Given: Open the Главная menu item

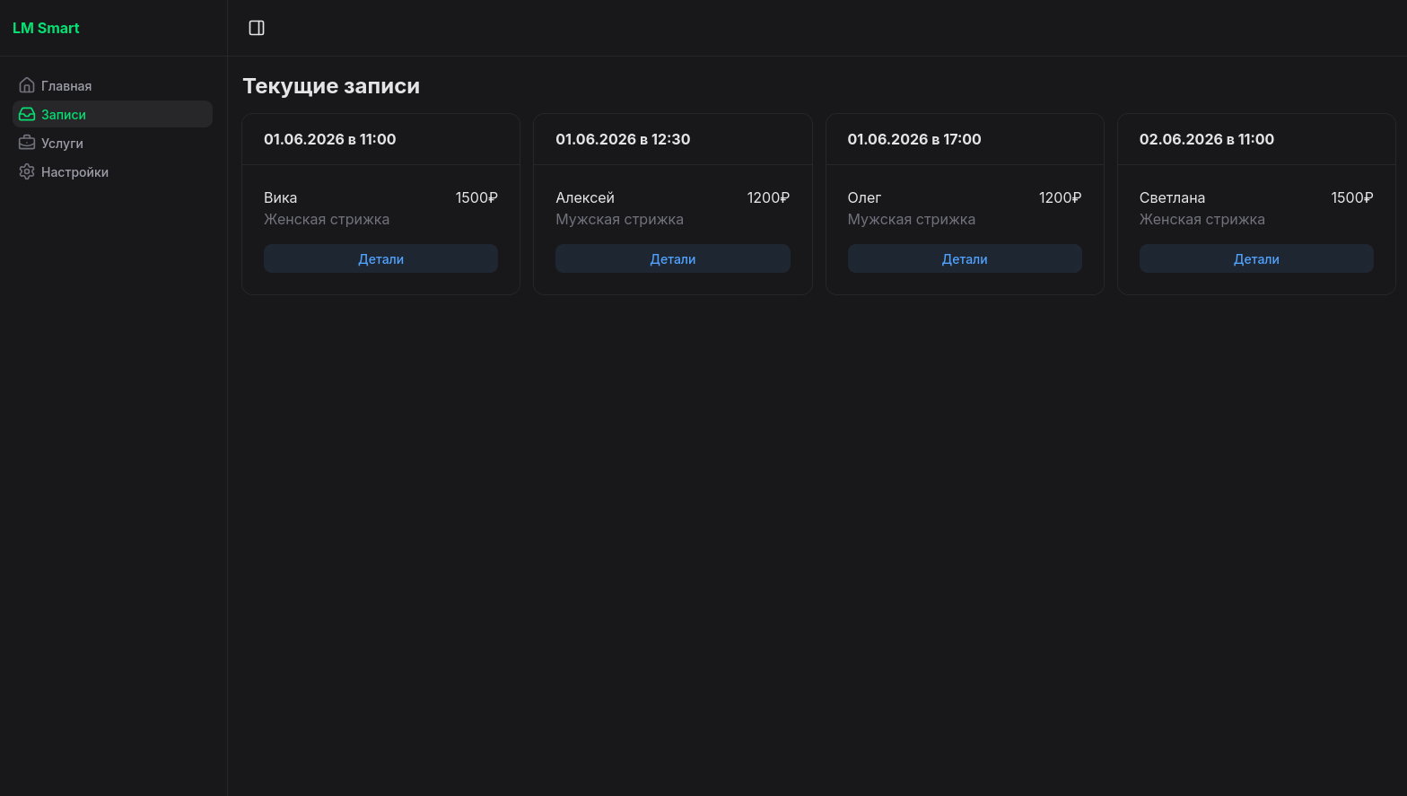Looking at the screenshot, I should [x=112, y=85].
